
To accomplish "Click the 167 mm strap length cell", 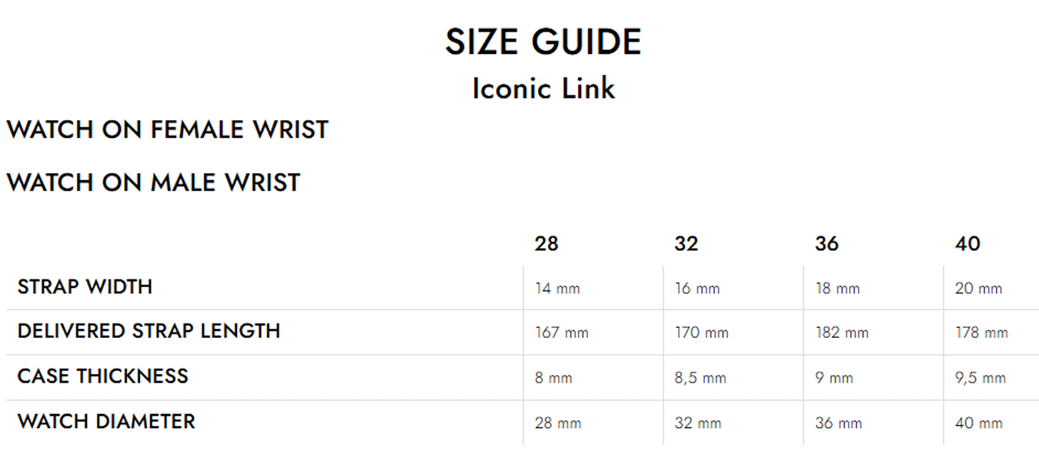I will click(x=562, y=333).
